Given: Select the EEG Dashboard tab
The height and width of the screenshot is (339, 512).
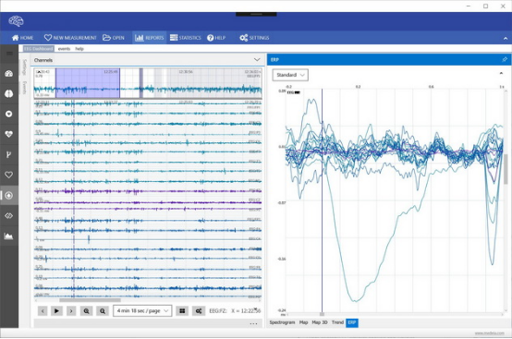Looking at the screenshot, I should click(x=39, y=49).
